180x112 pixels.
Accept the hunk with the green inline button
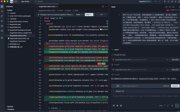click(x=104, y=64)
